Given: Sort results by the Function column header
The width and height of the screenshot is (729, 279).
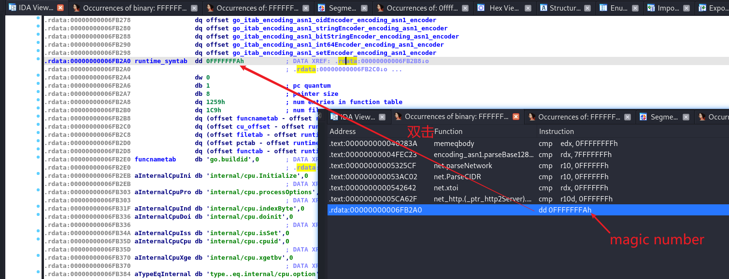Looking at the screenshot, I should 448,131.
